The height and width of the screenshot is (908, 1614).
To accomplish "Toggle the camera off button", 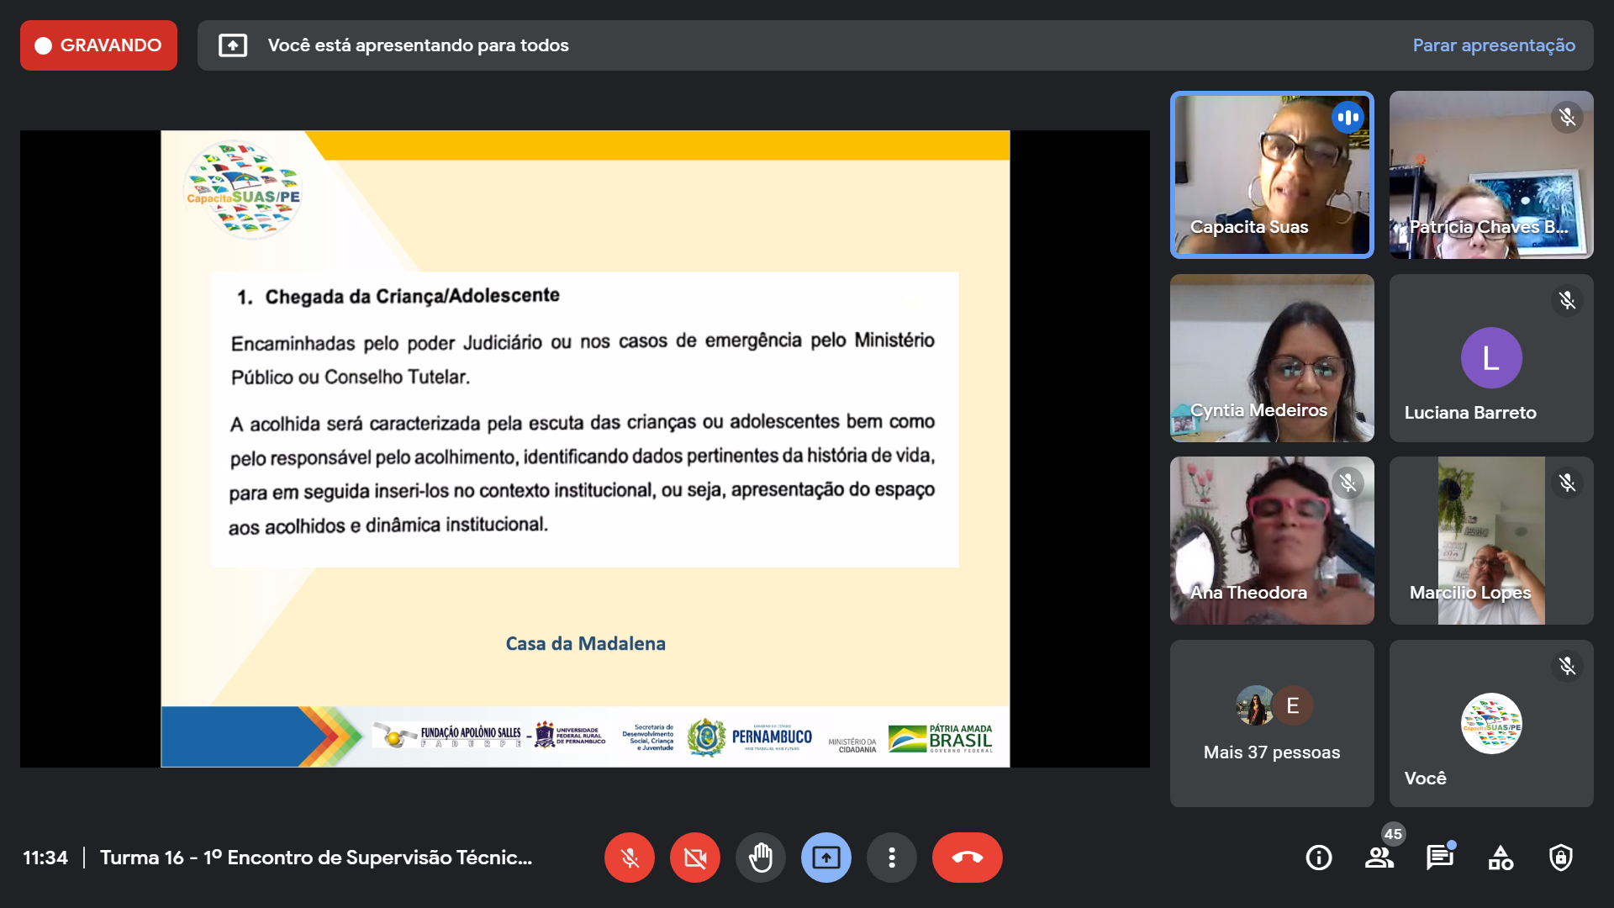I will tap(694, 858).
